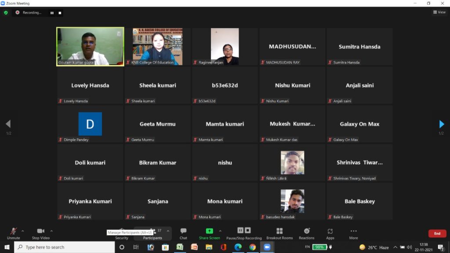Viewport: 450px width, 253px height.
Task: Select the b53e632d participant tile
Action: click(225, 85)
